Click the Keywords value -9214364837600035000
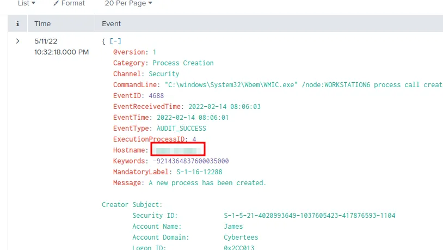The height and width of the screenshot is (250, 443). coord(190,161)
